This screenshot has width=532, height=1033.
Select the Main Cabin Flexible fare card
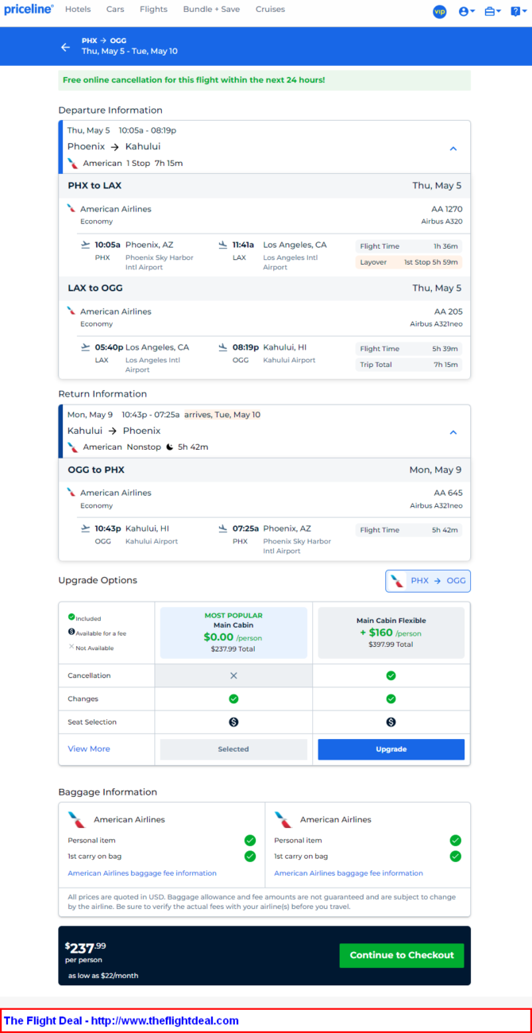391,633
